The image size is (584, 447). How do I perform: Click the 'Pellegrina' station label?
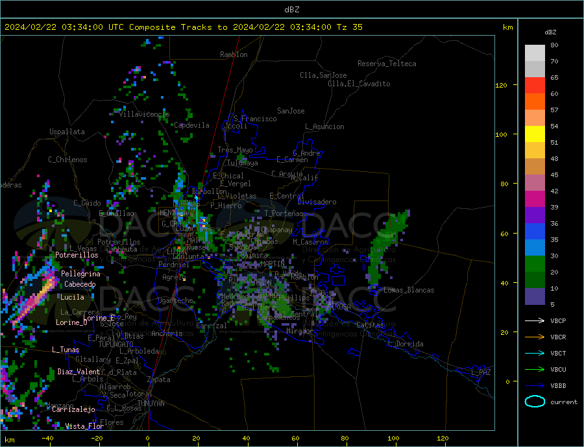(x=81, y=274)
